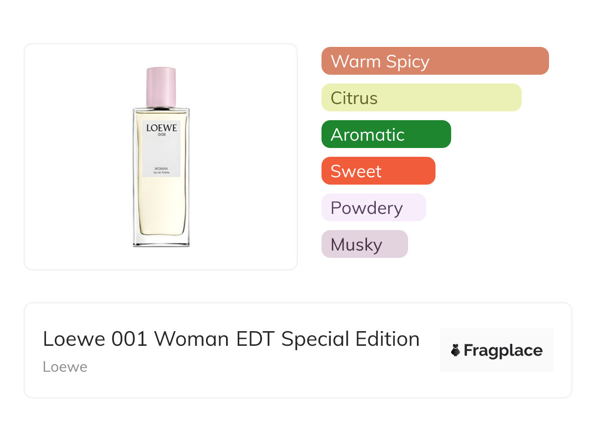The height and width of the screenshot is (422, 596).
Task: Click the LOEWE 001 label on bottle
Action: click(x=161, y=129)
